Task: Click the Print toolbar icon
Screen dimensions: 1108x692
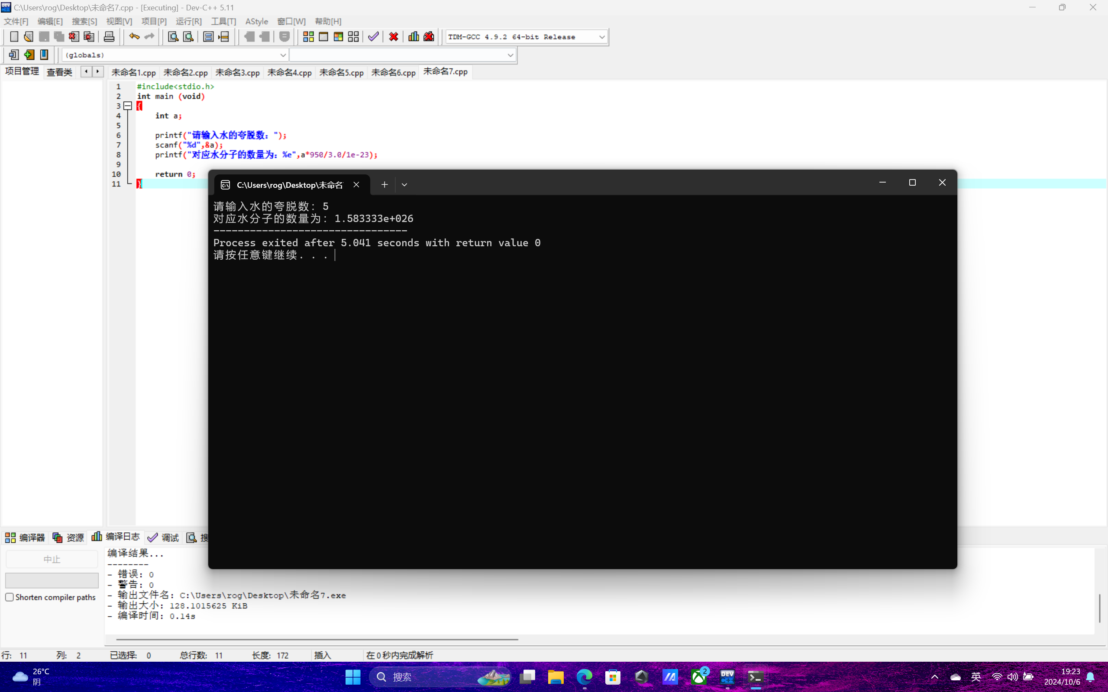Action: pos(109,37)
